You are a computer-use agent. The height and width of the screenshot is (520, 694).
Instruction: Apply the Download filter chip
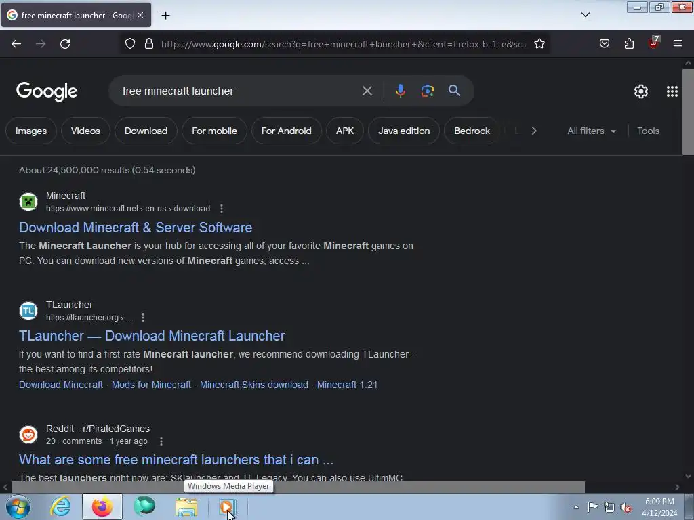146,131
